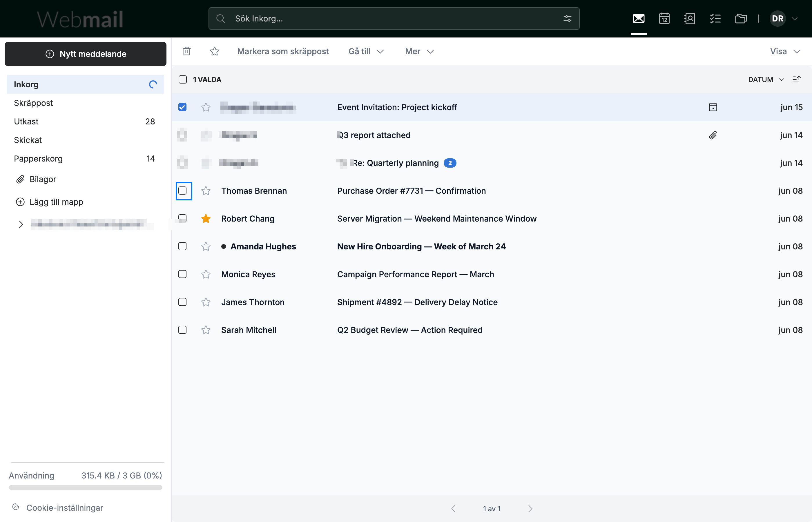Star the Event Invitation message
Image resolution: width=812 pixels, height=522 pixels.
pyautogui.click(x=206, y=107)
